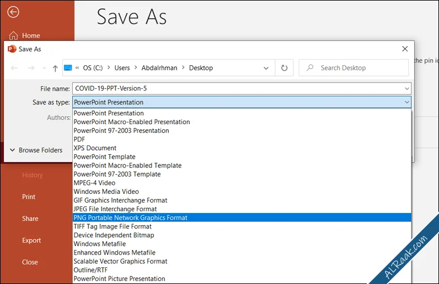Choose MPEG-4 Video format

tap(242, 183)
